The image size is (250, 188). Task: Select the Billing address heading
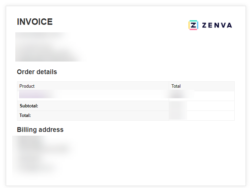click(x=40, y=130)
